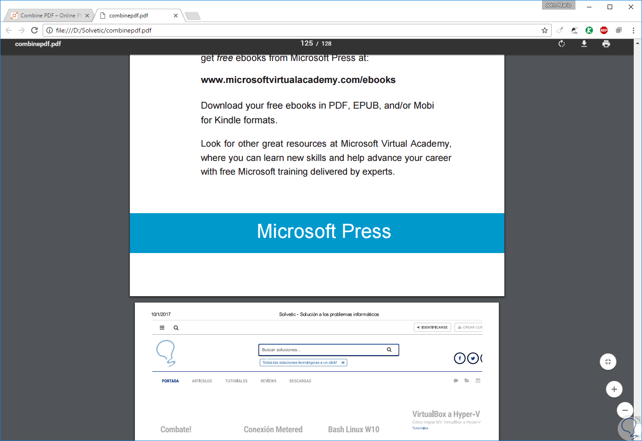This screenshot has width=642, height=441.
Task: Switch to the Combine PDF – Online tab
Action: pyautogui.click(x=49, y=16)
